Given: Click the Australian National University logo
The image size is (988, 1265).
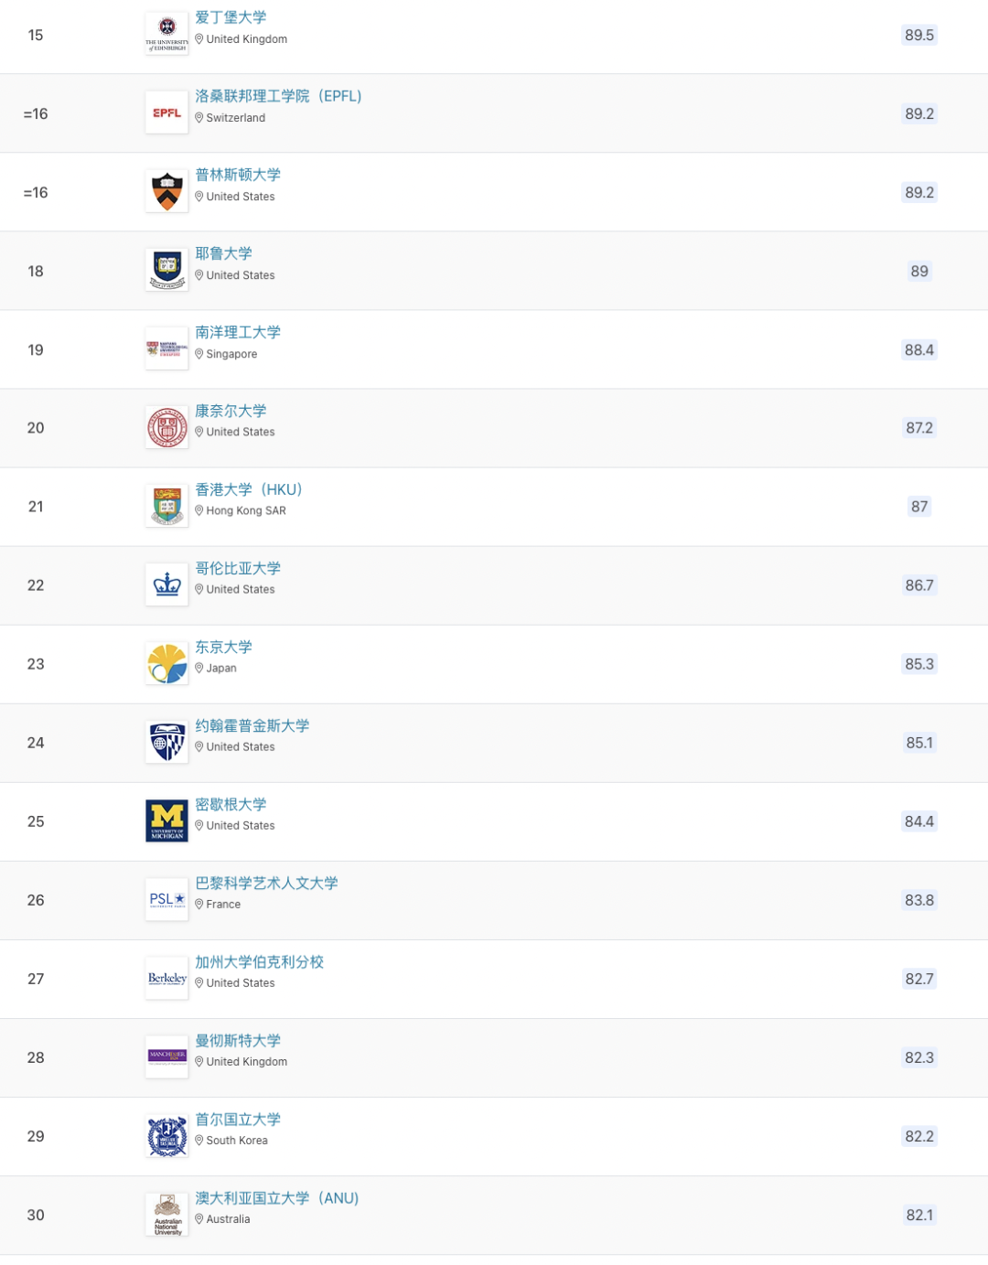Looking at the screenshot, I should pos(166,1215).
